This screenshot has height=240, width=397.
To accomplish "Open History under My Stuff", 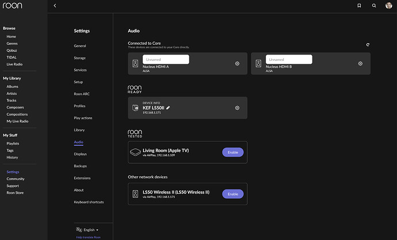I will point(12,157).
